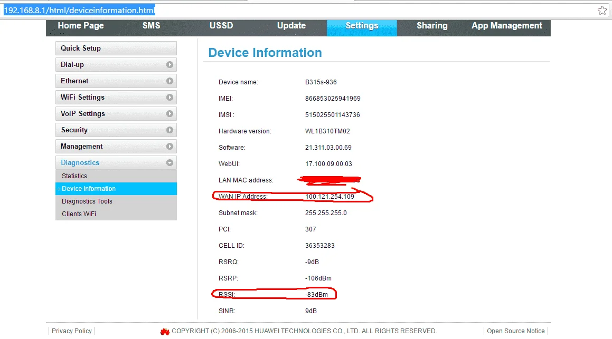612x339 pixels.
Task: Click IMEI value 866853025941969
Action: point(333,99)
